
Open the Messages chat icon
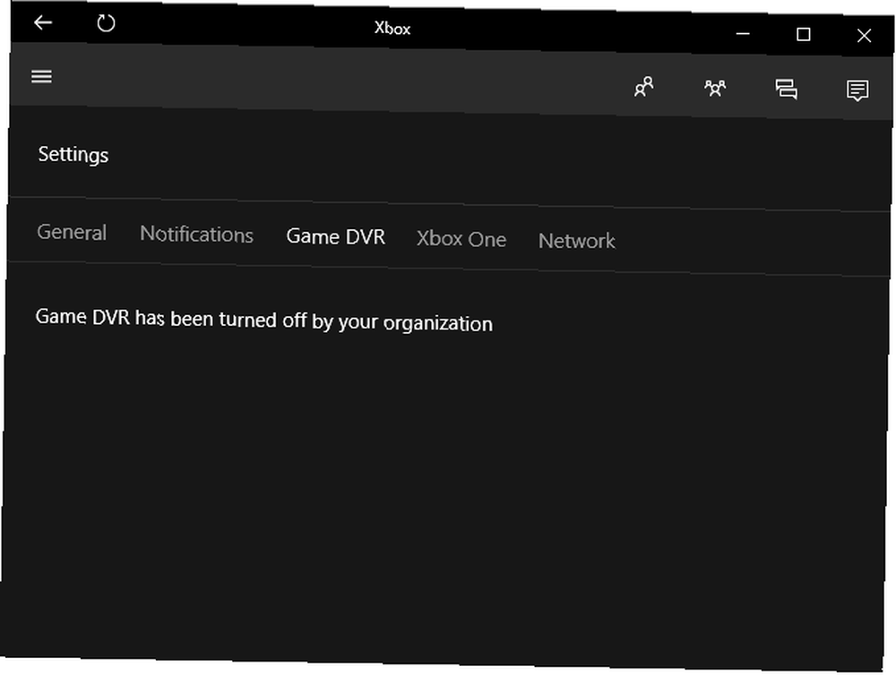point(787,90)
